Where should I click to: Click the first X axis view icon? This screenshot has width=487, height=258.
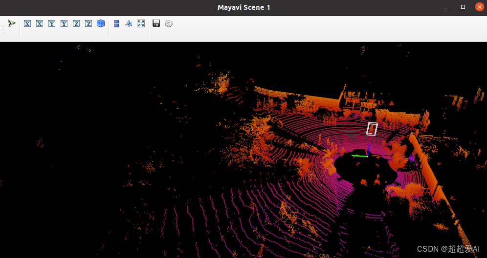click(x=27, y=23)
